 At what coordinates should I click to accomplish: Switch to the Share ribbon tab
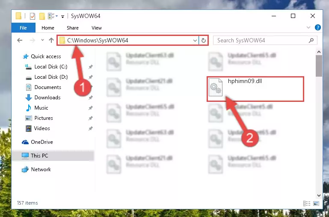click(x=73, y=28)
